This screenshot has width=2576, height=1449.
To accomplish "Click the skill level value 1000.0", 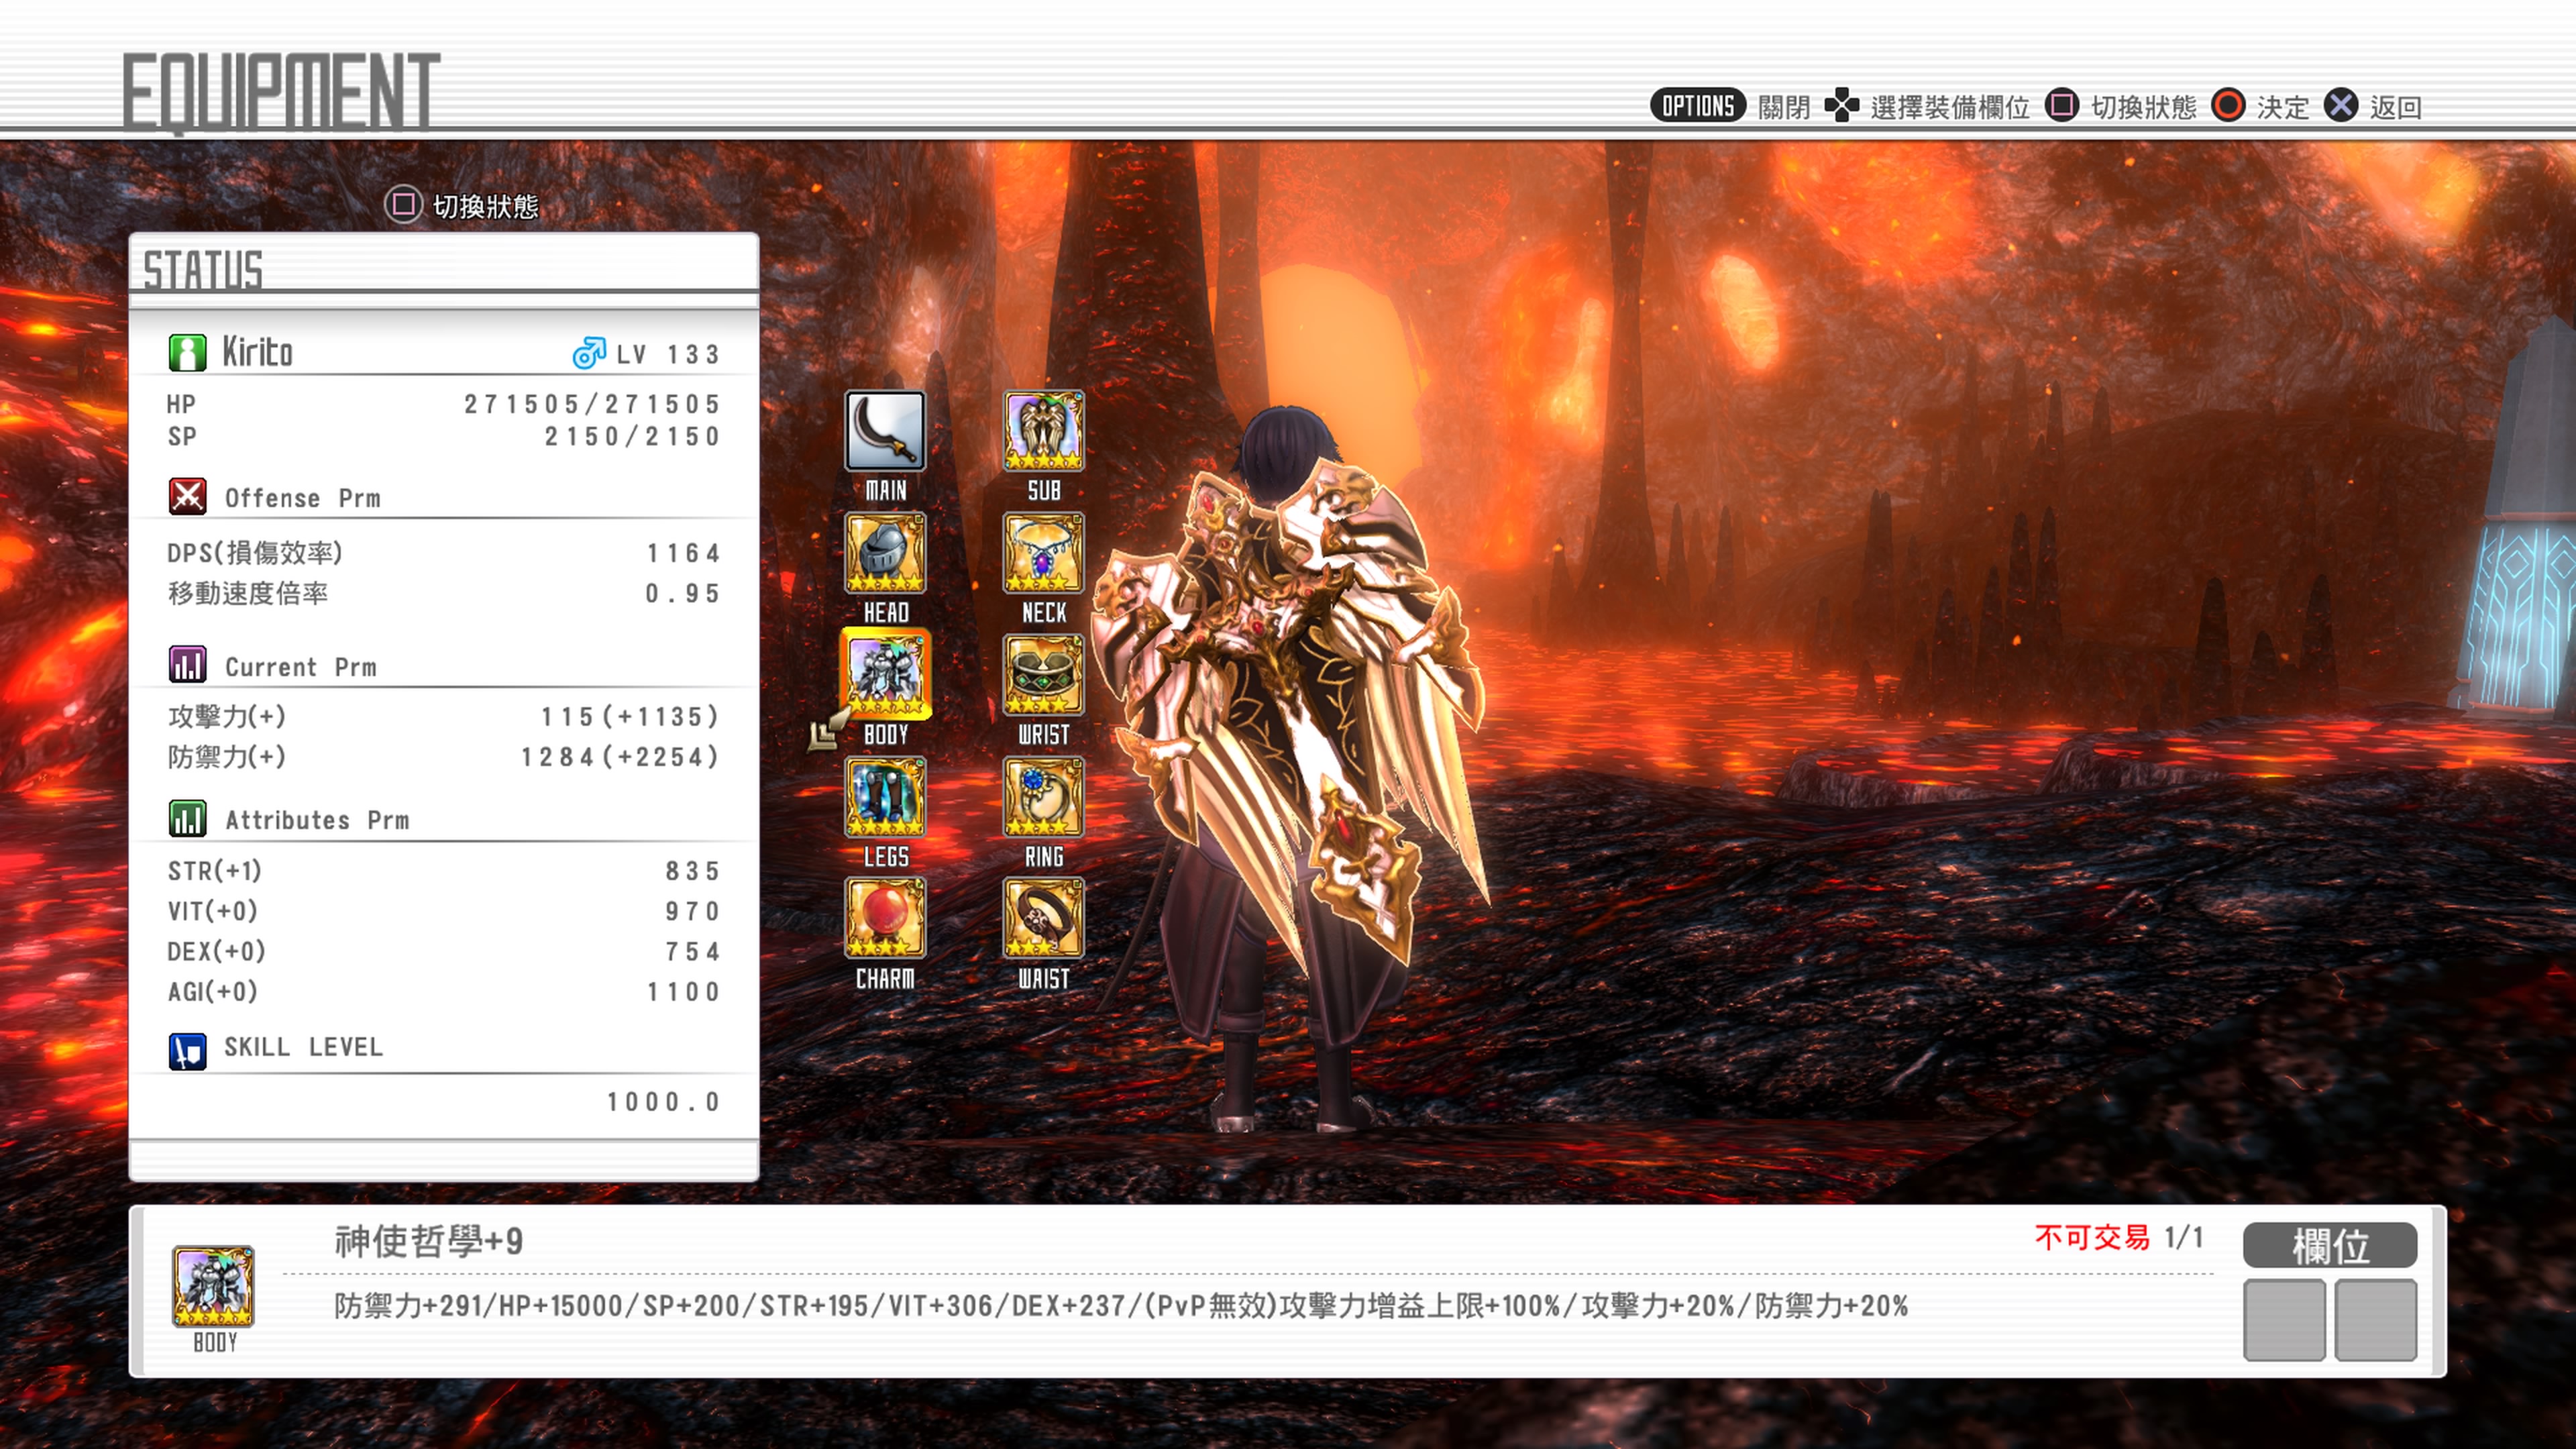I will click(x=664, y=1102).
